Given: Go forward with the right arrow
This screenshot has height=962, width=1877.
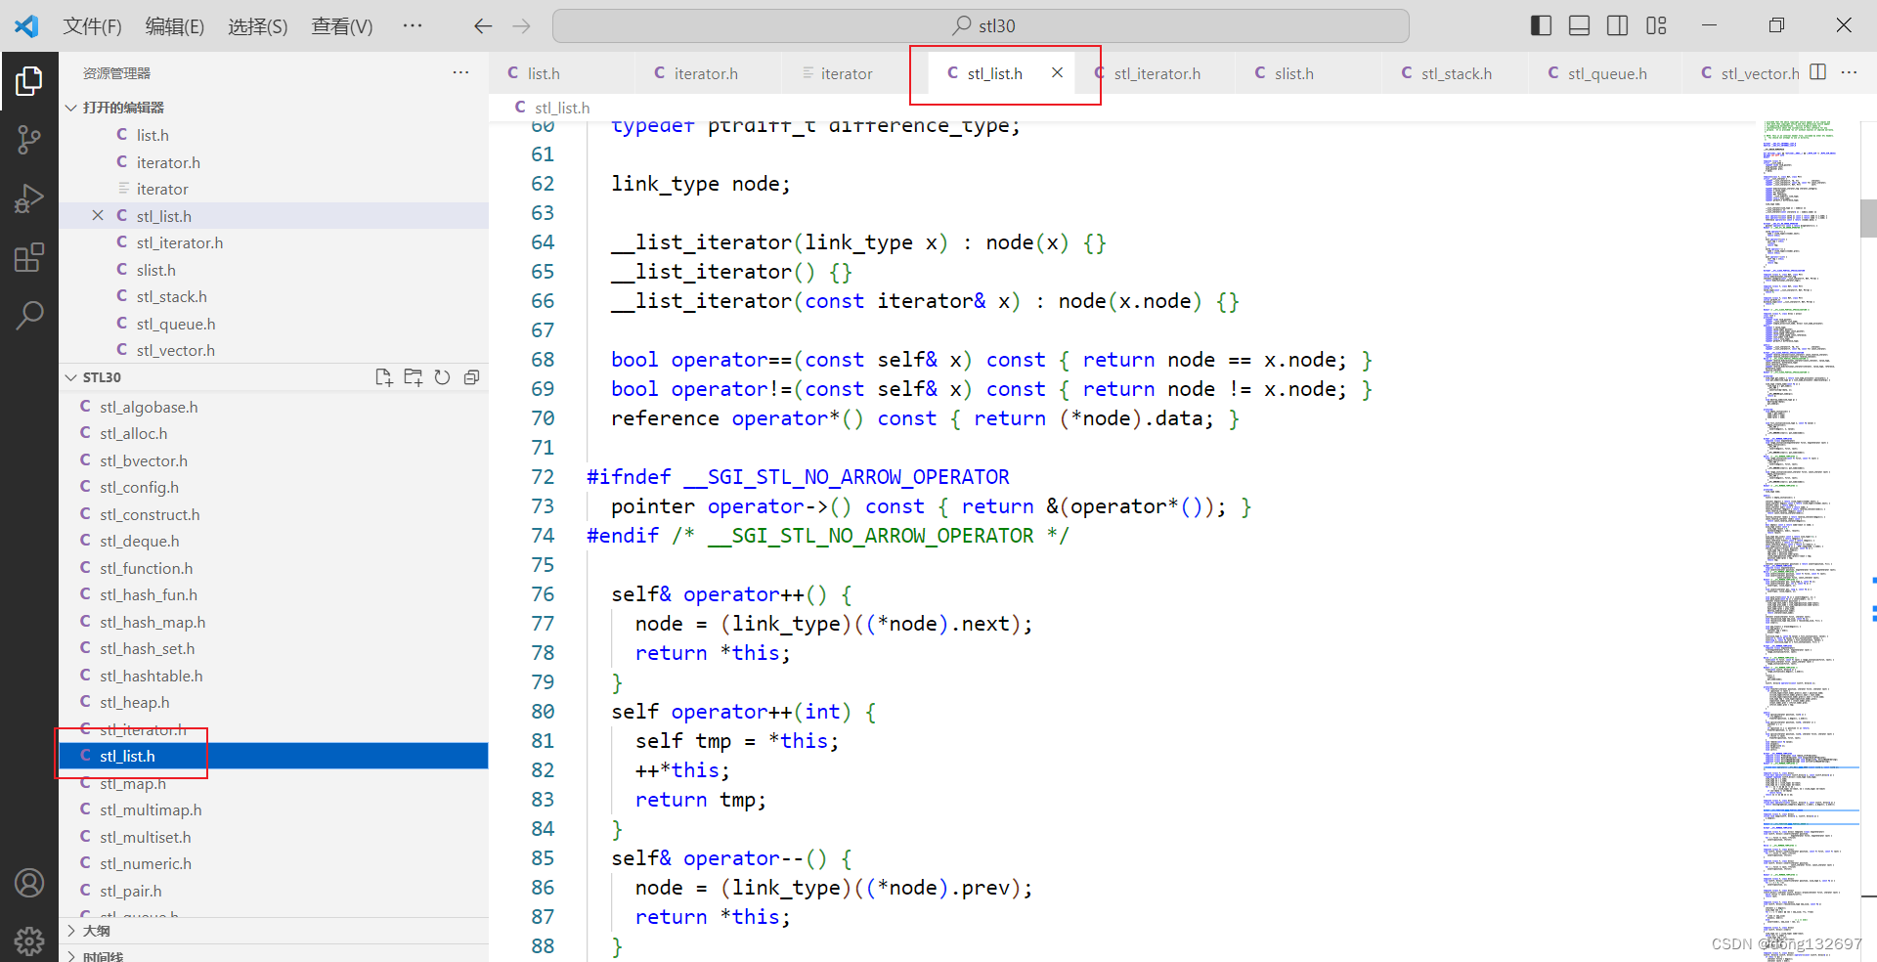Looking at the screenshot, I should [x=521, y=26].
